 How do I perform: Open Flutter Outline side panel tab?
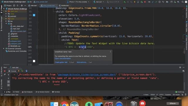(187, 26)
